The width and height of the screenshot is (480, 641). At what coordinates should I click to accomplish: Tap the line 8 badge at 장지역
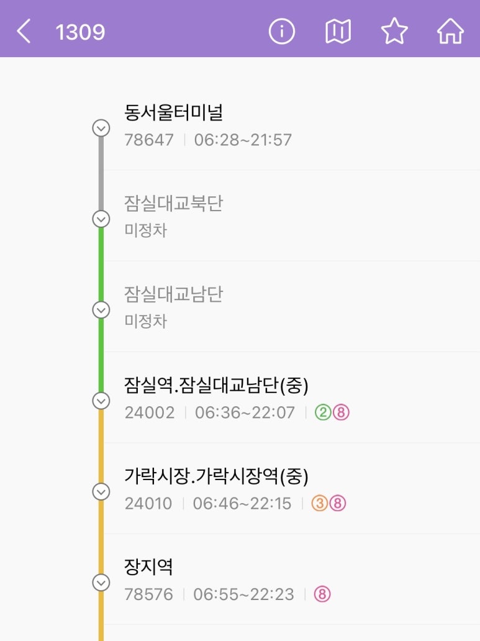click(322, 594)
